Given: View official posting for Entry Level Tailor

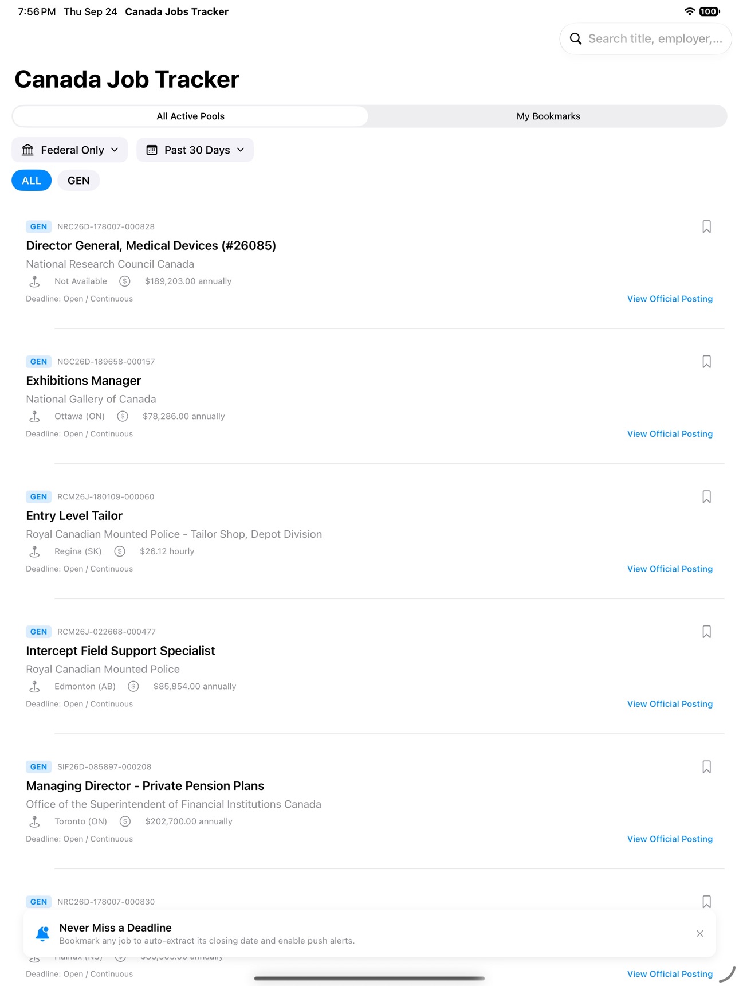Looking at the screenshot, I should (x=670, y=569).
